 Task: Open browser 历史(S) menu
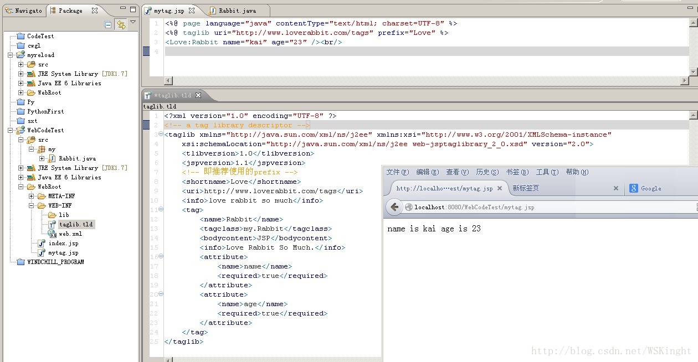point(487,172)
